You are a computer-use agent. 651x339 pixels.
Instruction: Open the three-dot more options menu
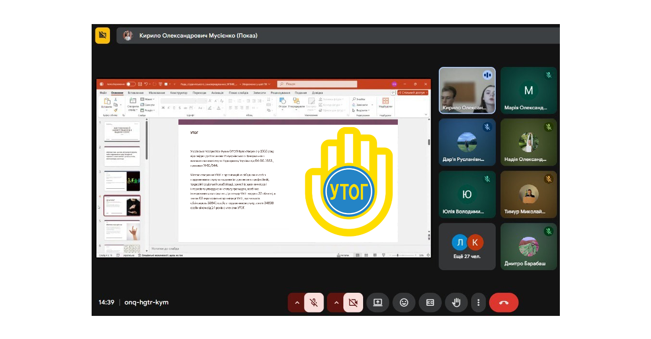click(x=478, y=302)
